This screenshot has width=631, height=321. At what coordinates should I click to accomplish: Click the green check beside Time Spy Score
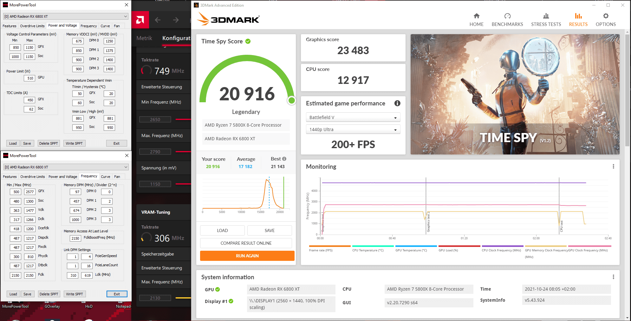pos(248,41)
